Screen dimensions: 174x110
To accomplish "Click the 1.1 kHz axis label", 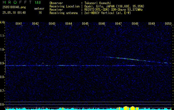I will [2, 36].
